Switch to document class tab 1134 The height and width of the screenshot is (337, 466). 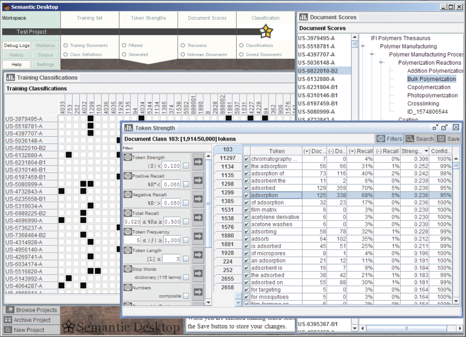tap(228, 167)
